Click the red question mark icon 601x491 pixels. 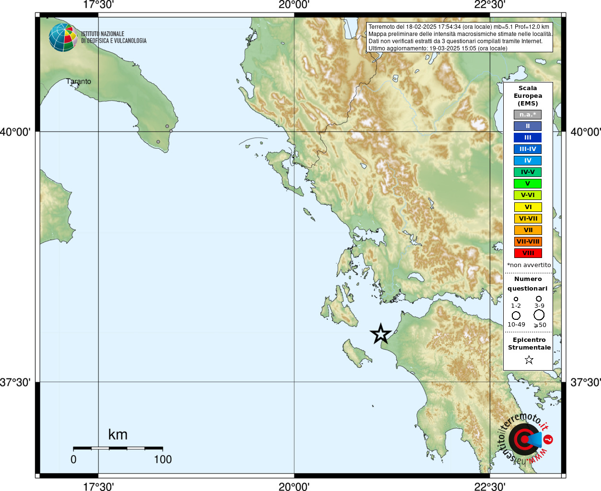pos(548,439)
